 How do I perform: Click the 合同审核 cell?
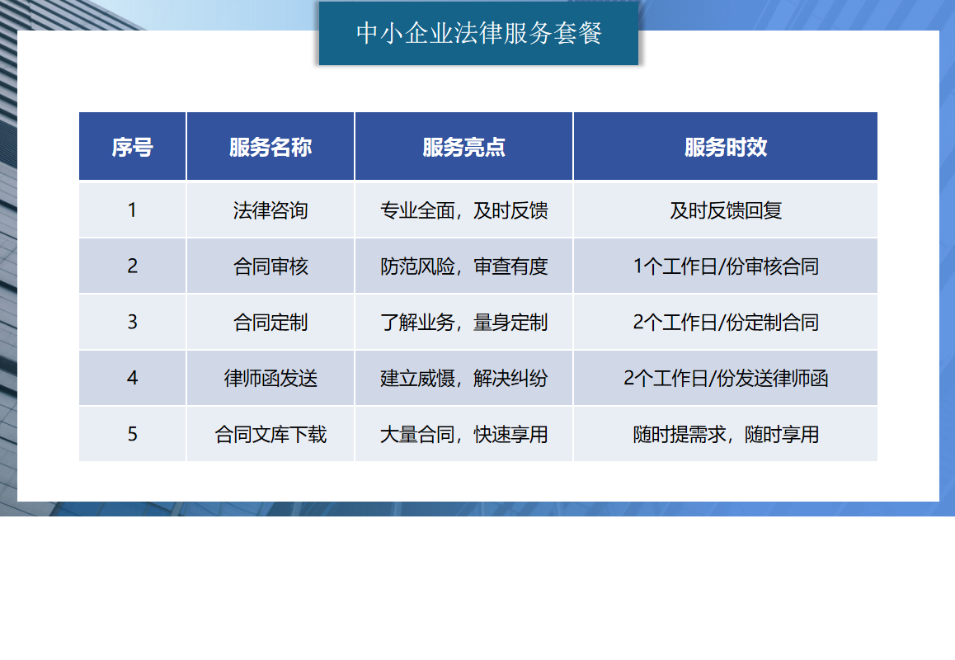coord(271,266)
